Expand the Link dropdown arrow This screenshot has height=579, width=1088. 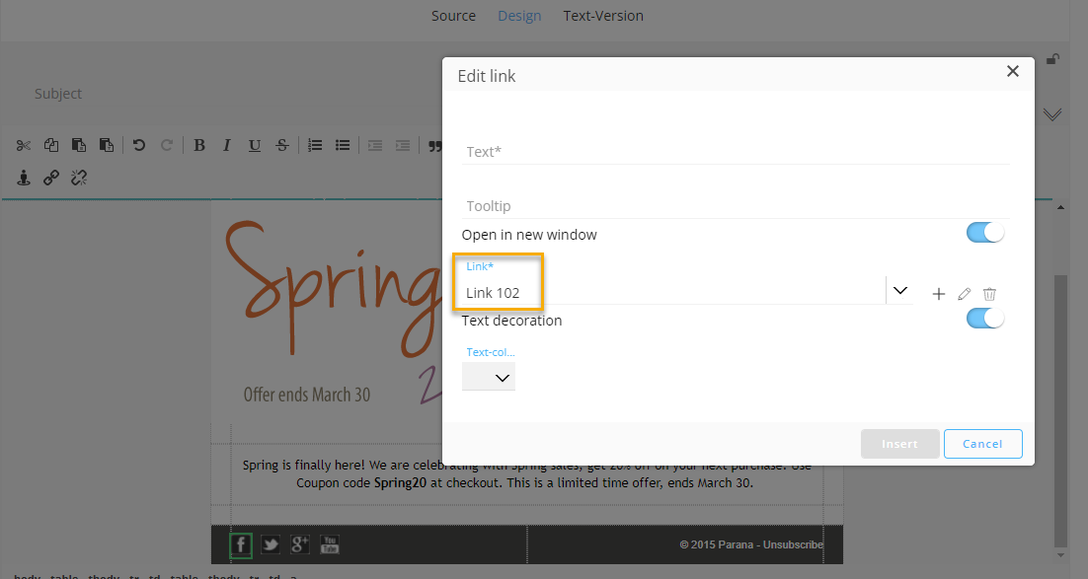pyautogui.click(x=899, y=291)
